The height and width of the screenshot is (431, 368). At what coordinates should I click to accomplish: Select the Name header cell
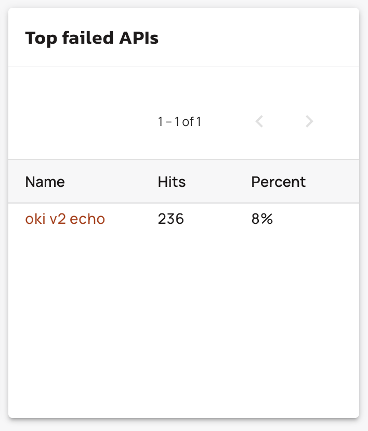pos(45,182)
